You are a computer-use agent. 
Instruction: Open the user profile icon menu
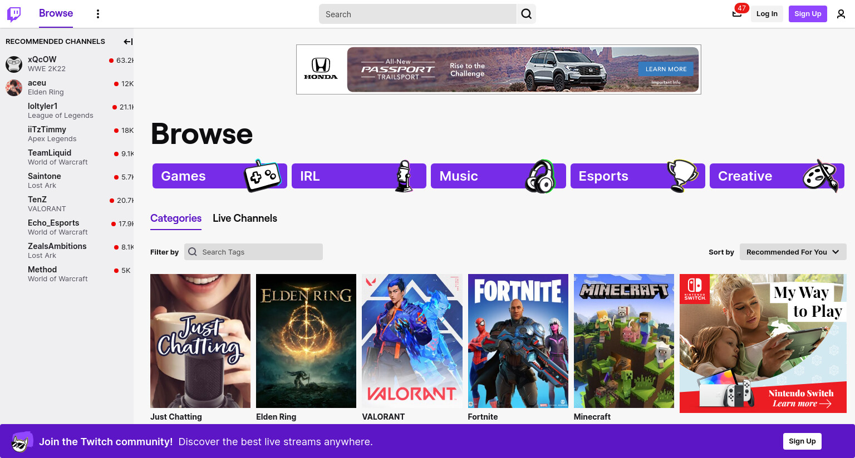(841, 14)
